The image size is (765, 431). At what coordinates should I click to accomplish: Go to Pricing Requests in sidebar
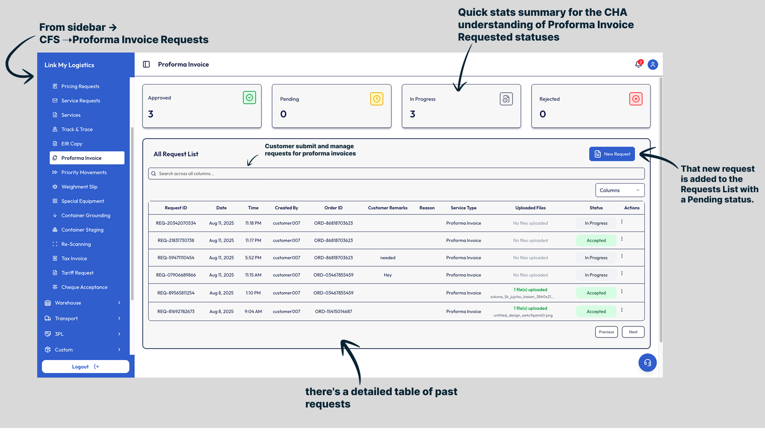80,86
